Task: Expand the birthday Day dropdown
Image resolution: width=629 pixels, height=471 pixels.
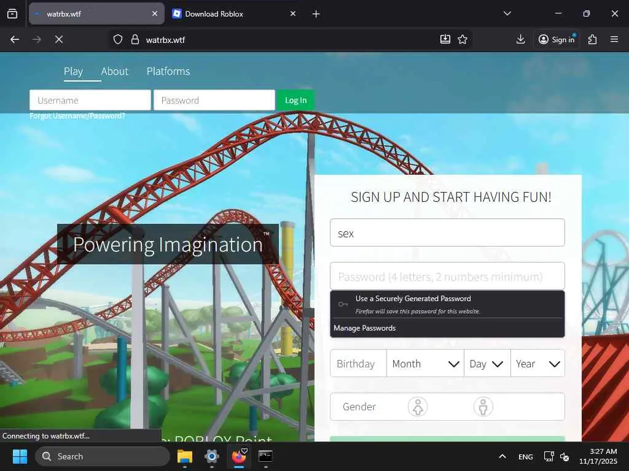Action: click(487, 364)
